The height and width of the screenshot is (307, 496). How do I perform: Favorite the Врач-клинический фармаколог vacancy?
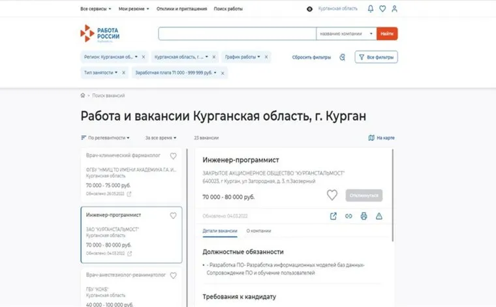174,156
